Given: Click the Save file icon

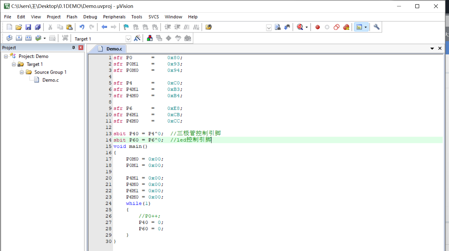Looking at the screenshot, I should coord(28,27).
